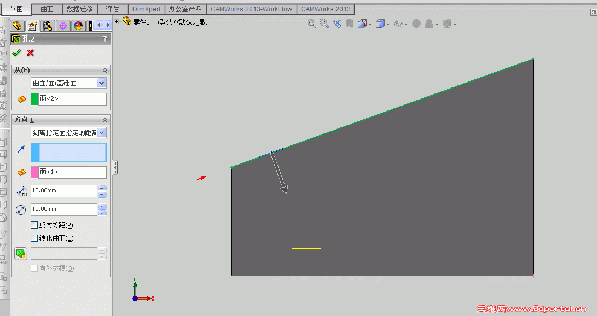Click Hide/Show Items glasses icon
Screen dimensions: 597x316
pos(398,24)
